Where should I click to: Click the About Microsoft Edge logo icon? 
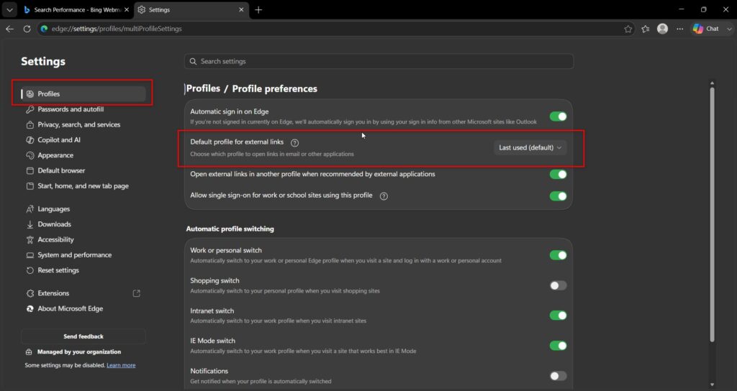(30, 309)
